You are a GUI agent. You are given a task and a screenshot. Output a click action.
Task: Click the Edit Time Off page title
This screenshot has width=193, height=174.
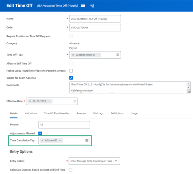pyautogui.click(x=19, y=5)
